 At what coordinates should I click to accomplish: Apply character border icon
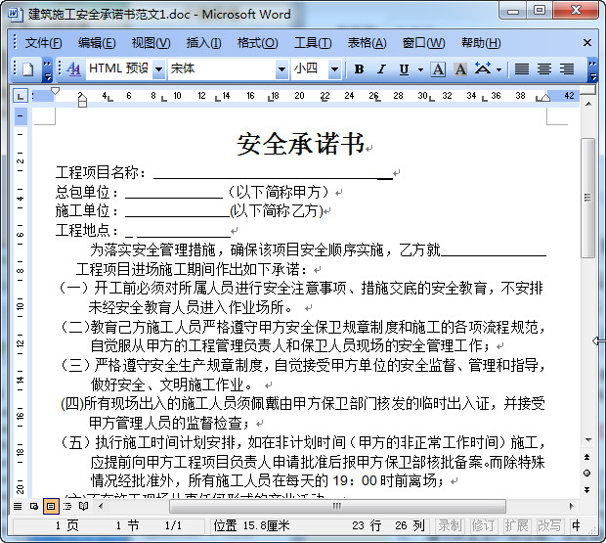point(438,69)
